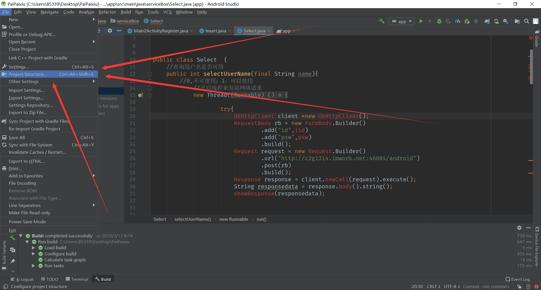Open SDK Manager download-box icon

click(506, 21)
